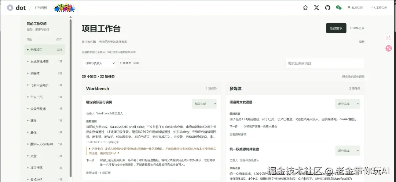Click the 搜索任务或项目 search field
This screenshot has height=182, width=396.
[325, 63]
